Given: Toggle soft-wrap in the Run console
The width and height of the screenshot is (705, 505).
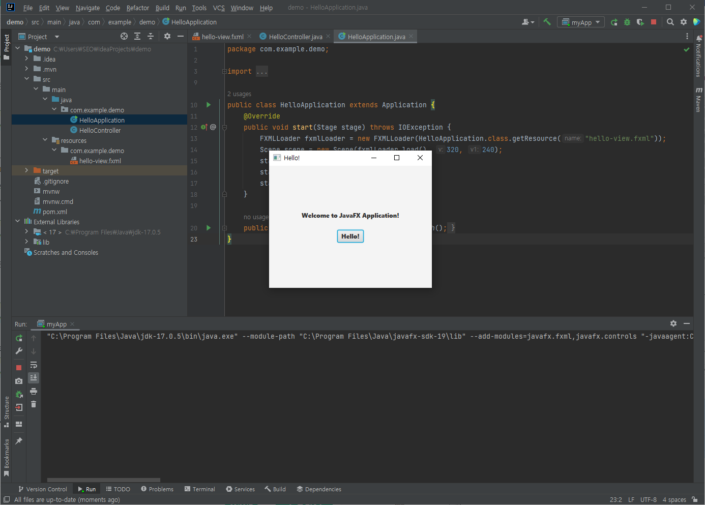Looking at the screenshot, I should pos(34,365).
